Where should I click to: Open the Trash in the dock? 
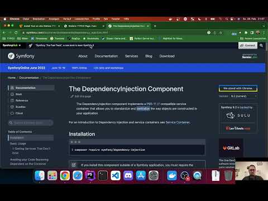pos(228,175)
